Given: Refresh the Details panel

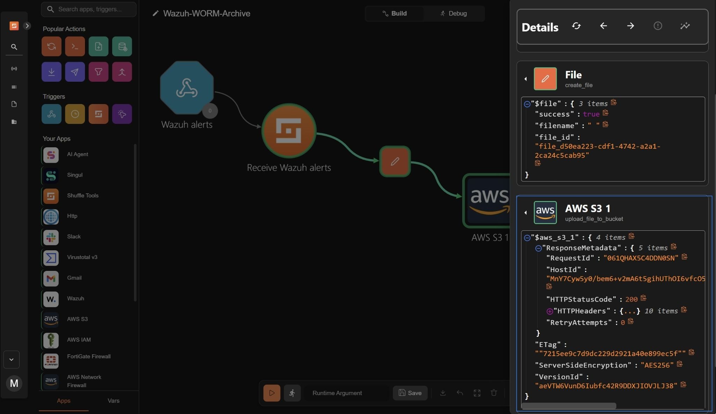Looking at the screenshot, I should tap(576, 26).
